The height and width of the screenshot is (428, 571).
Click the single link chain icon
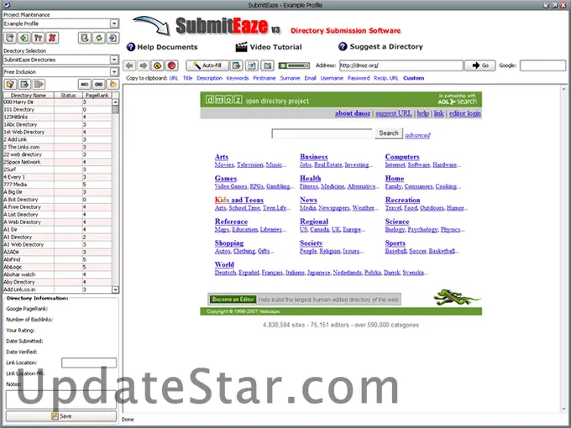pyautogui.click(x=85, y=85)
